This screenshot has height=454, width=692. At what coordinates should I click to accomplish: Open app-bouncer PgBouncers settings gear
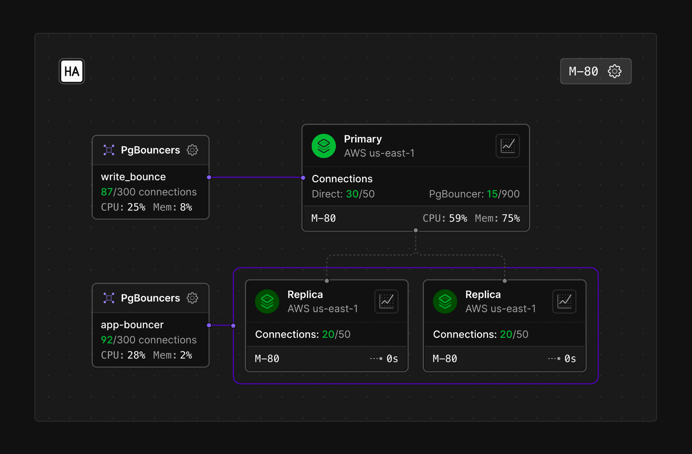click(x=192, y=298)
